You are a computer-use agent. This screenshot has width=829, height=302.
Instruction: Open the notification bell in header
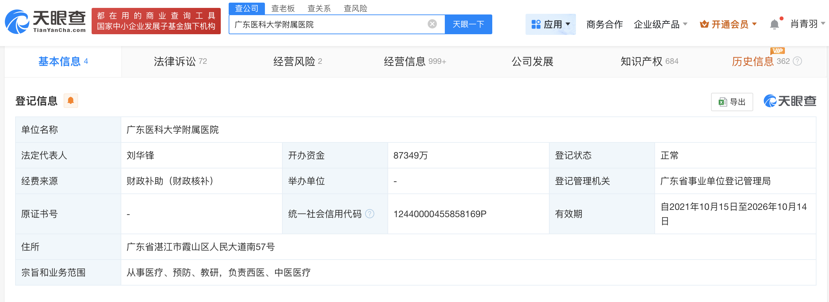pos(774,24)
